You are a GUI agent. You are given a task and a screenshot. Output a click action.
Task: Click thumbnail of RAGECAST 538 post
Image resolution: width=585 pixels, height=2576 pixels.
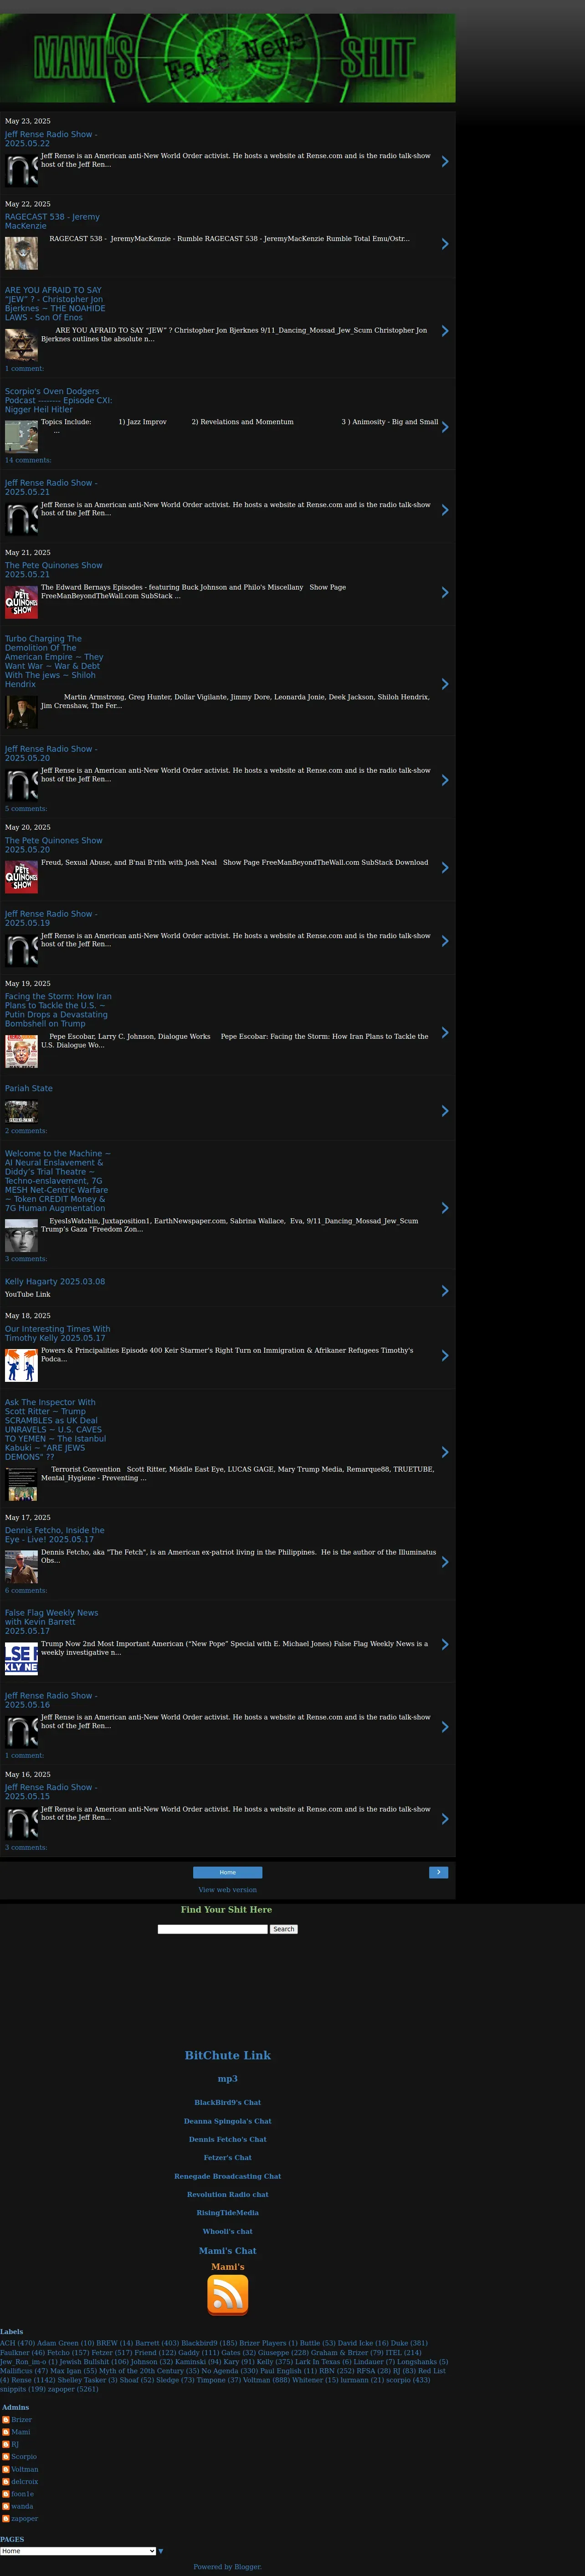pyautogui.click(x=21, y=253)
